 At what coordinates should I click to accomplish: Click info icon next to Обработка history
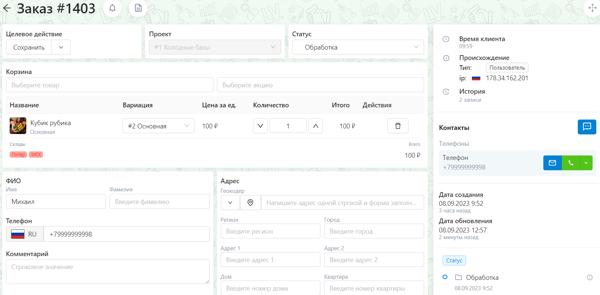coord(590,278)
